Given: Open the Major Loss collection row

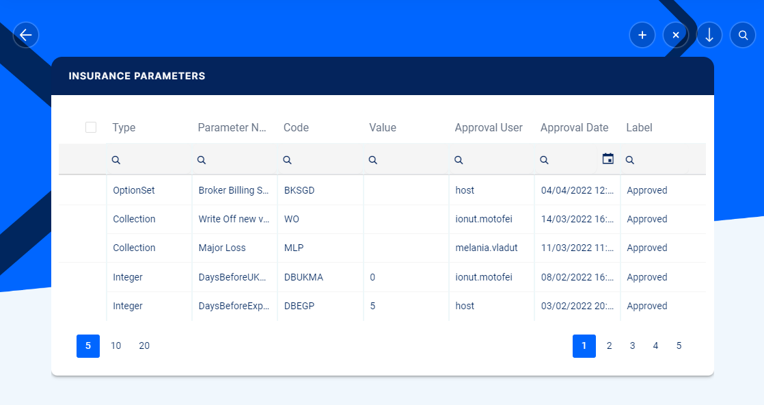Looking at the screenshot, I should (x=222, y=248).
